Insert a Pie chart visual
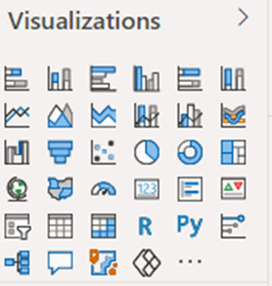 pyautogui.click(x=146, y=152)
